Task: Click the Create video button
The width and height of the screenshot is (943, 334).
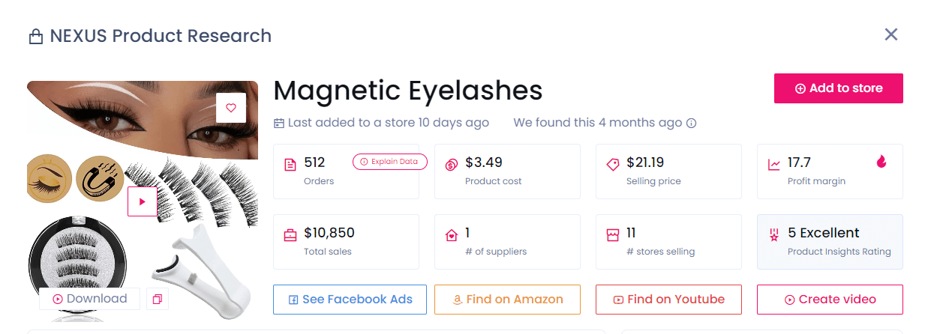Action: coord(830,300)
